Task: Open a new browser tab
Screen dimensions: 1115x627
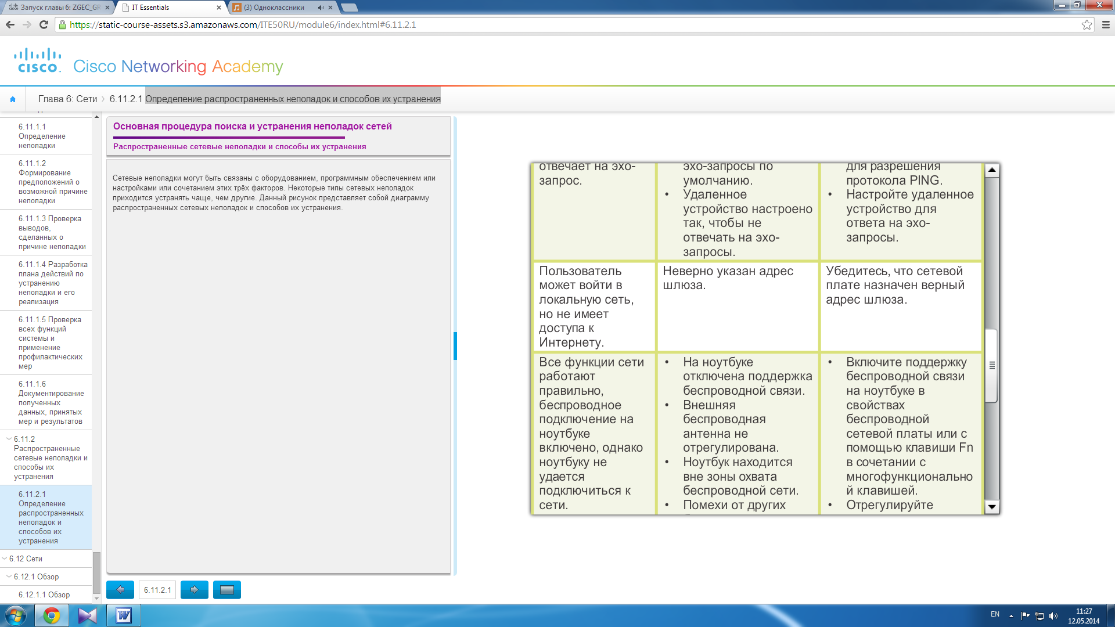Action: click(x=350, y=8)
